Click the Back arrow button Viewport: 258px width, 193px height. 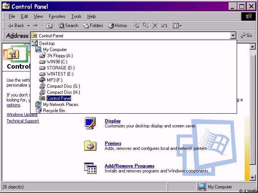click(x=16, y=26)
